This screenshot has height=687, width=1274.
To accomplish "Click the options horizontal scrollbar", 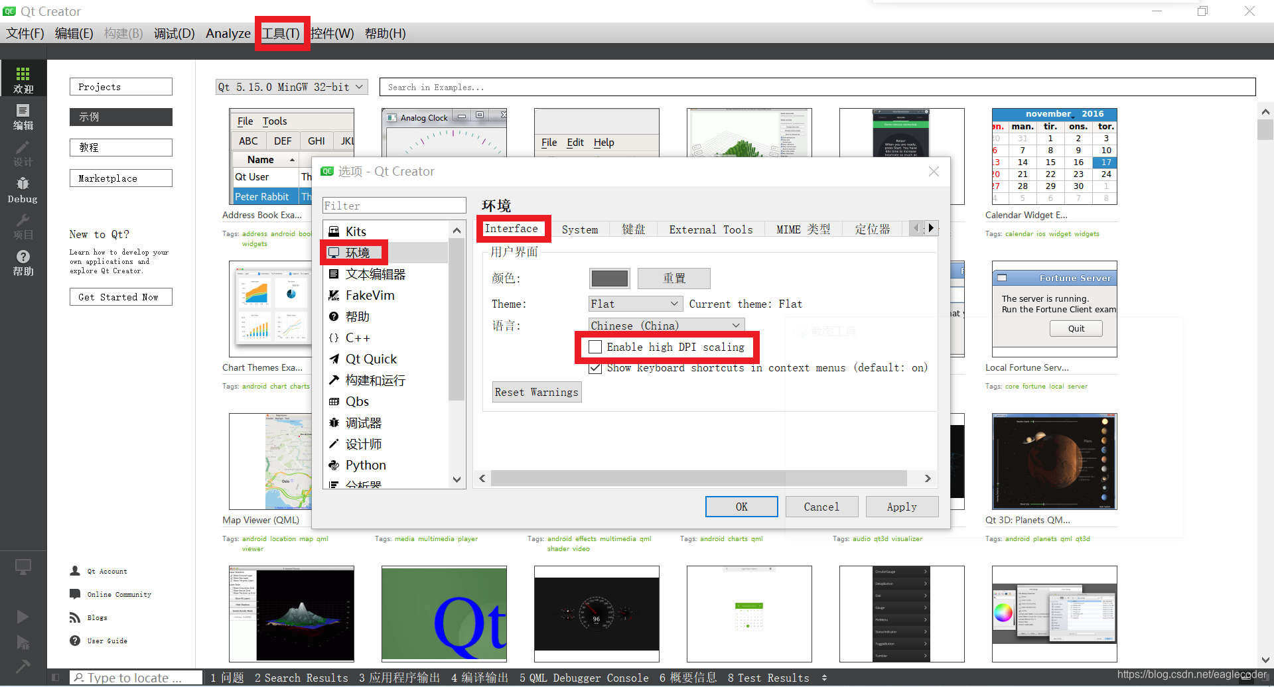I will 699,478.
